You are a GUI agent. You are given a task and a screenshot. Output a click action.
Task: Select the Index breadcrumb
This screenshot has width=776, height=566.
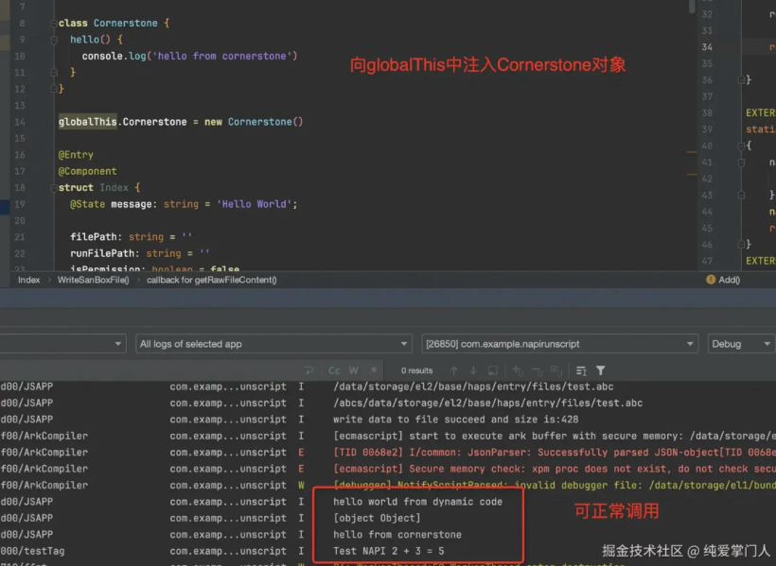pyautogui.click(x=28, y=280)
